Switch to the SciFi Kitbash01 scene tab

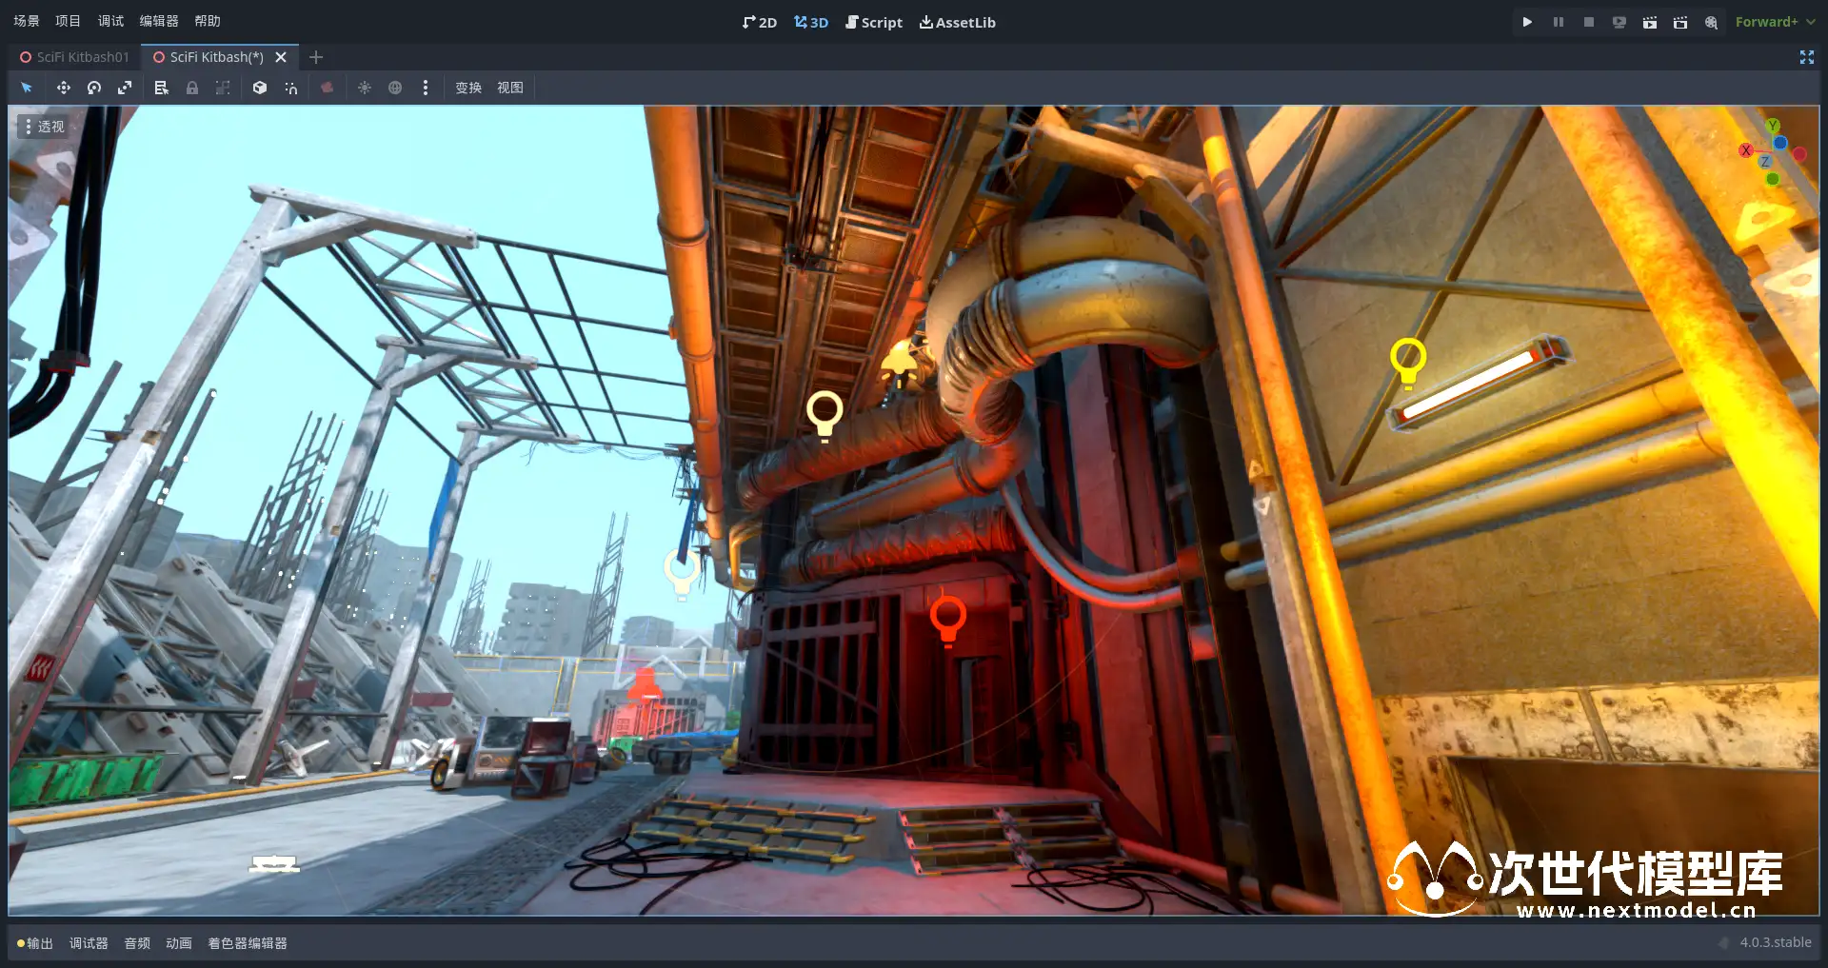point(75,57)
